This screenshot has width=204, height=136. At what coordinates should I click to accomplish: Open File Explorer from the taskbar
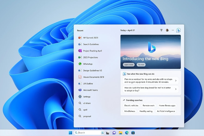tap(120, 133)
